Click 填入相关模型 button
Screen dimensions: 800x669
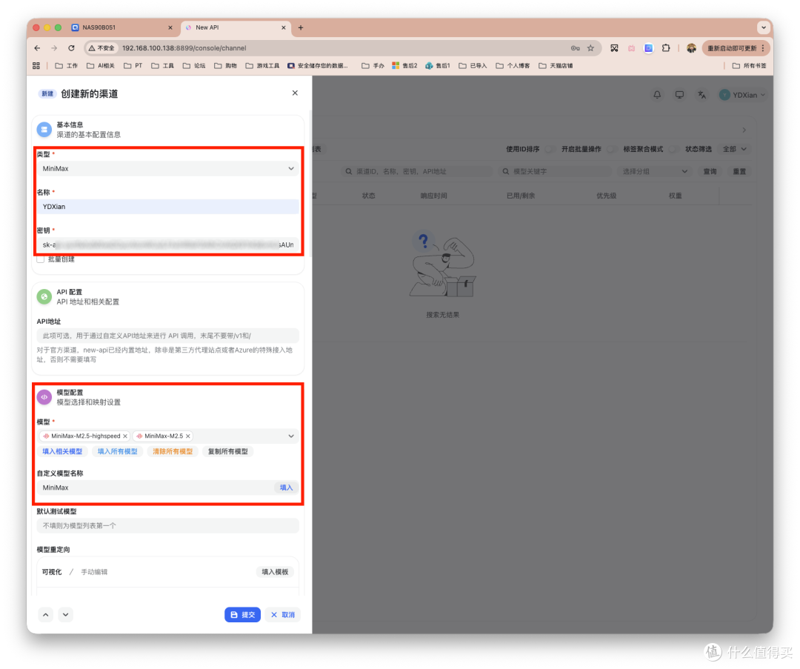point(62,452)
